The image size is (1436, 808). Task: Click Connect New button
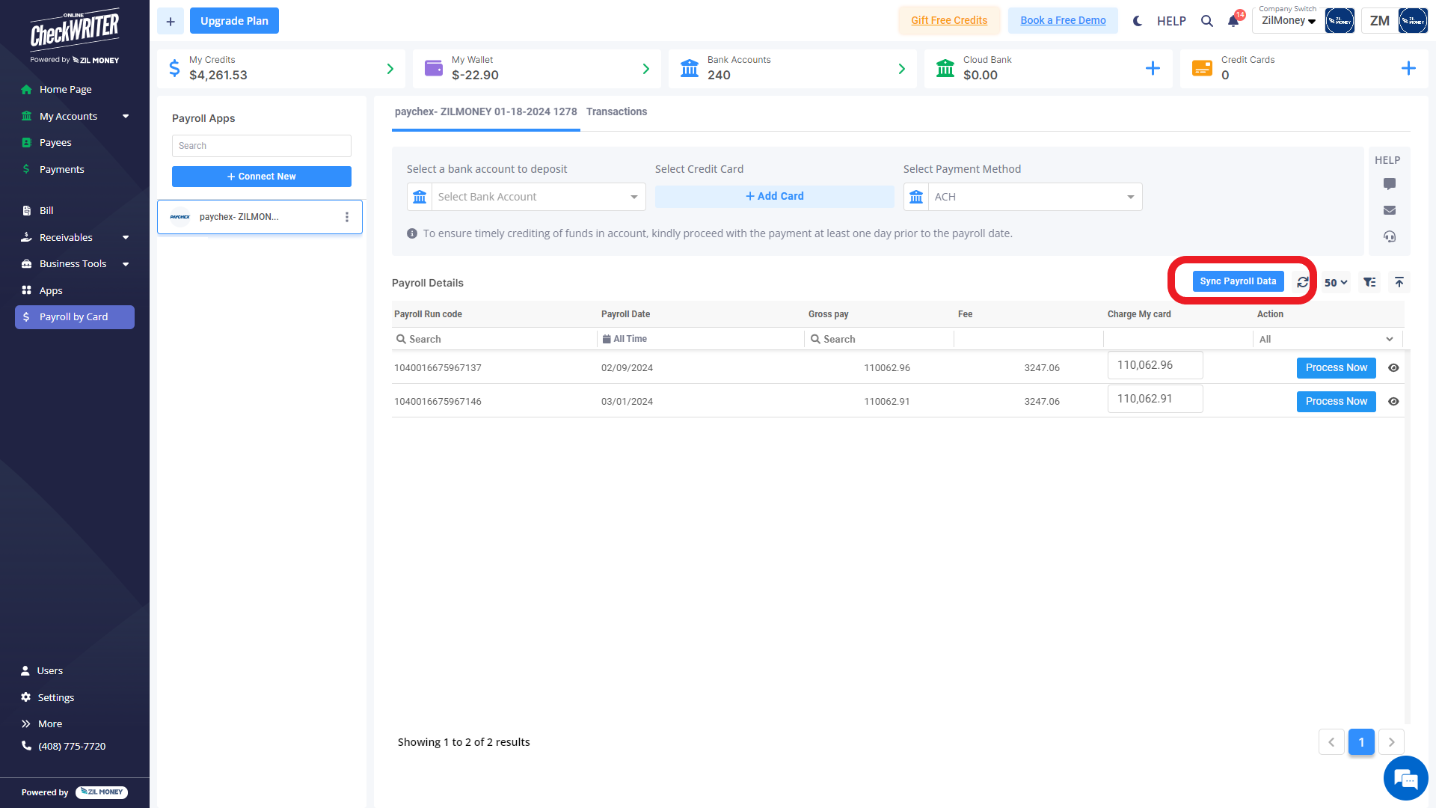click(x=262, y=177)
